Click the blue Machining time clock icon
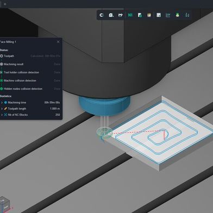 tap(5, 103)
